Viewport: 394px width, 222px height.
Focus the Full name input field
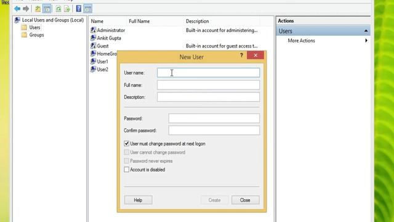208,85
